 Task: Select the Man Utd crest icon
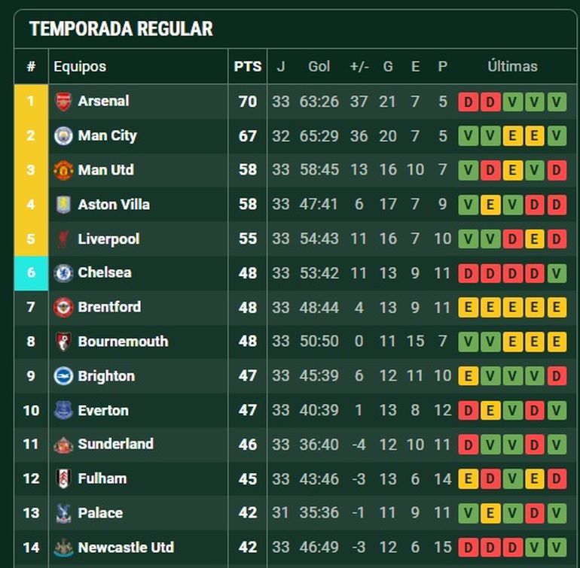pos(64,170)
